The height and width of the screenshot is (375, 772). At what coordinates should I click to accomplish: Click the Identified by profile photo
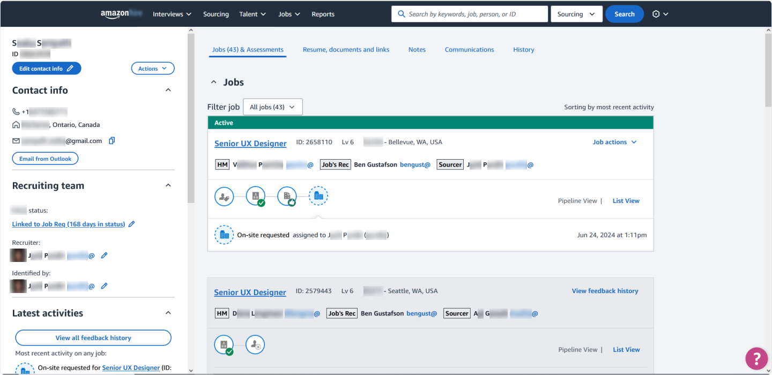coord(19,286)
